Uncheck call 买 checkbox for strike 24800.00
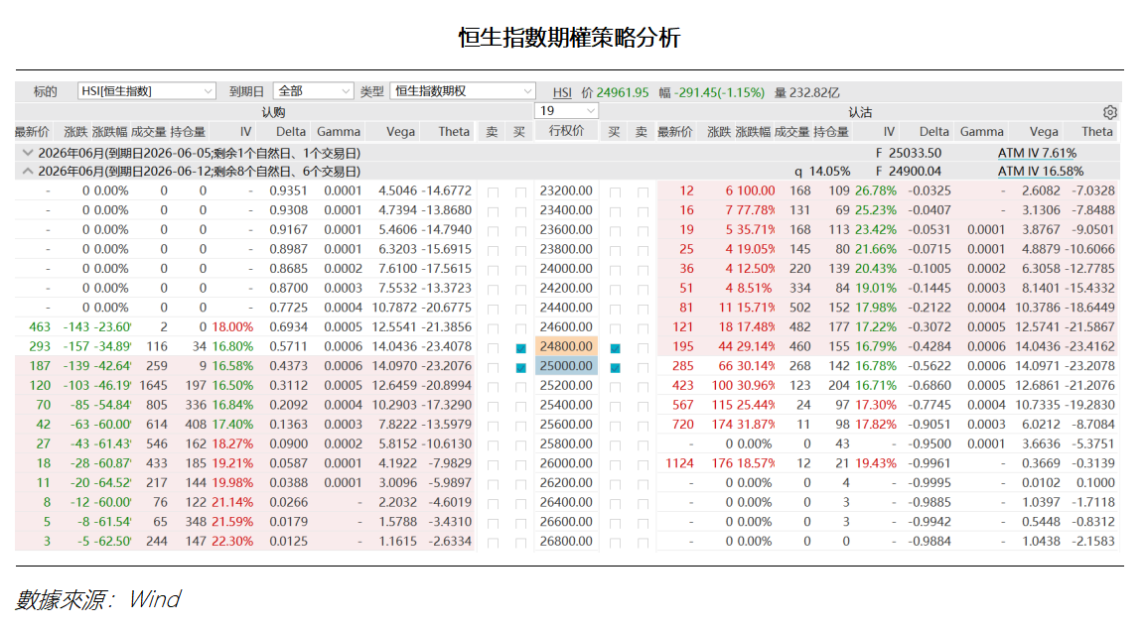The width and height of the screenshot is (1144, 631). (x=520, y=348)
